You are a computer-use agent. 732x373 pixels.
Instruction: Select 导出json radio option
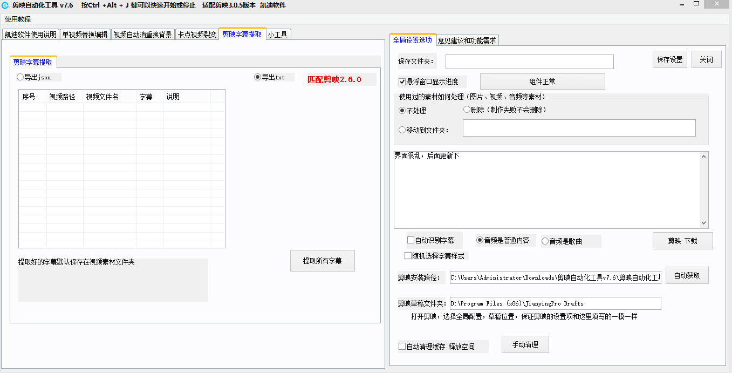[x=20, y=77]
